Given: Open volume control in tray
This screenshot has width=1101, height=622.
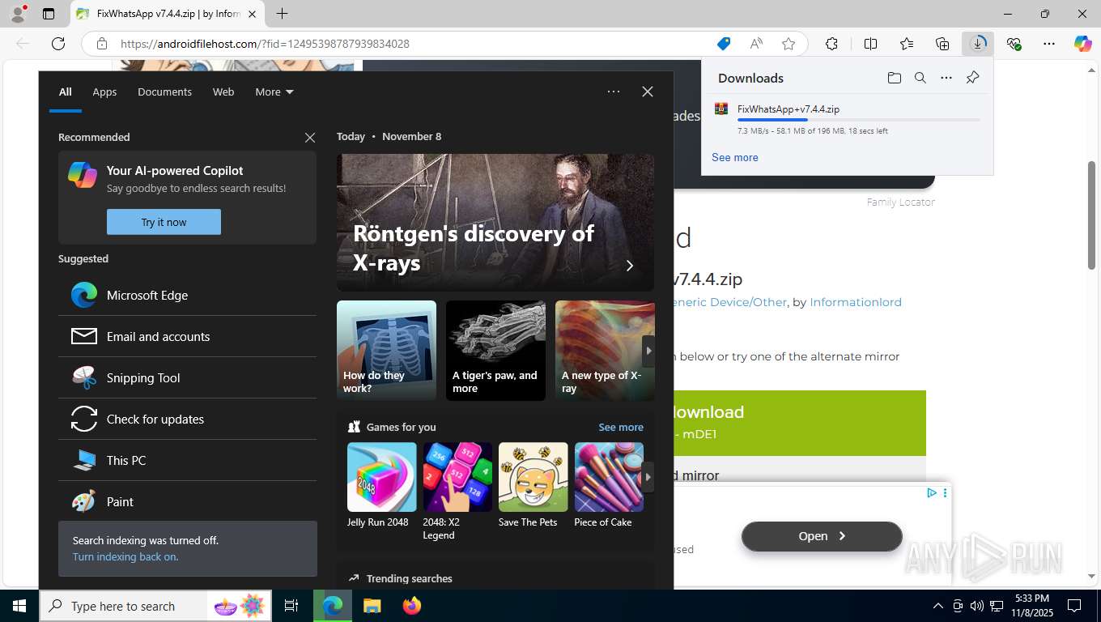Looking at the screenshot, I should 977,606.
